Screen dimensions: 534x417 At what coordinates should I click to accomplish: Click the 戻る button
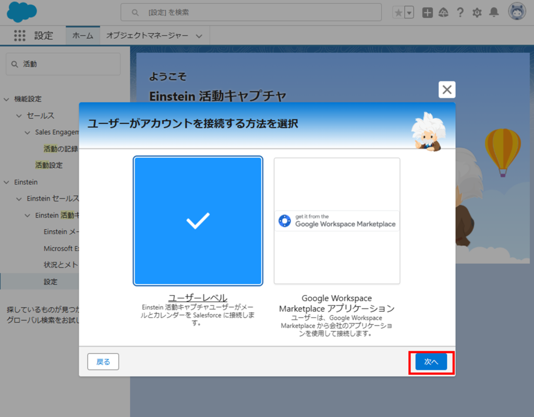(x=103, y=362)
